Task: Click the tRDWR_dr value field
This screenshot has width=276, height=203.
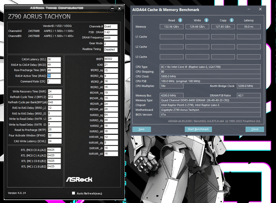Action: 111,104
